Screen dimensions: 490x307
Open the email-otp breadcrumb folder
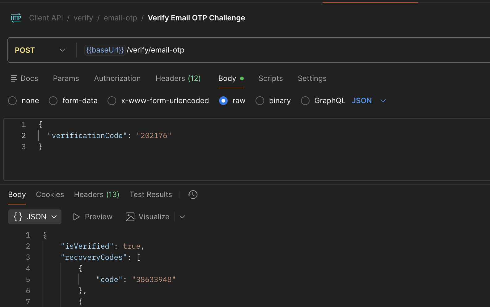[x=120, y=18]
